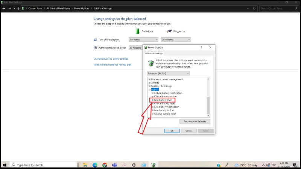Open File Explorer from the taskbar

tap(85, 165)
